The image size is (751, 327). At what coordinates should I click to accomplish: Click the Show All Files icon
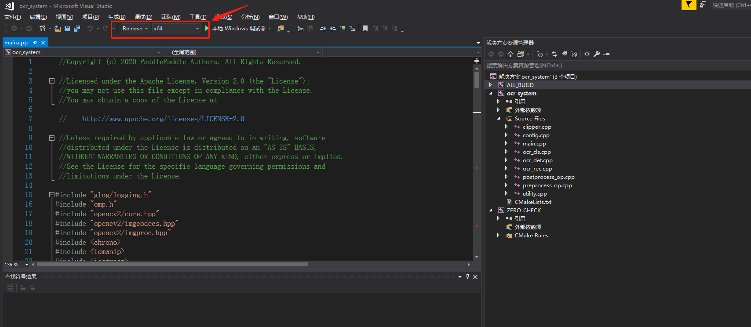(574, 54)
